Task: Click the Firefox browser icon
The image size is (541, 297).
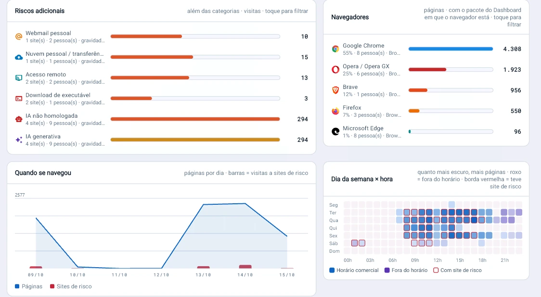Action: click(x=335, y=111)
